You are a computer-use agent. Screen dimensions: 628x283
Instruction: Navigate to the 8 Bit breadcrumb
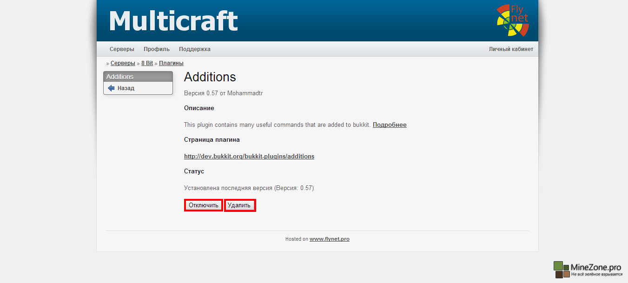147,63
